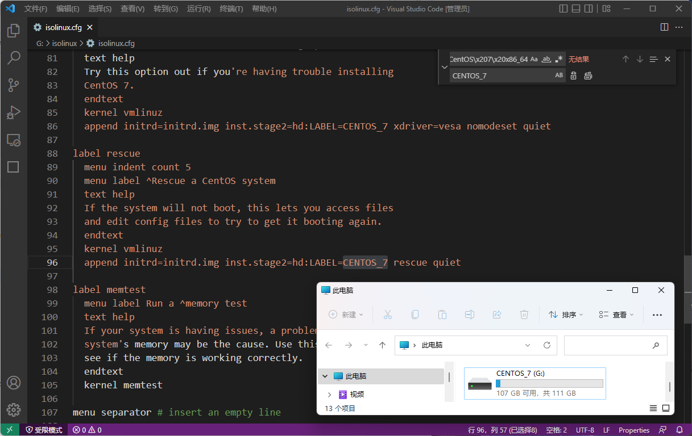Screen dimensions: 692x436
Task: Replace current match in find widget
Action: [x=573, y=76]
